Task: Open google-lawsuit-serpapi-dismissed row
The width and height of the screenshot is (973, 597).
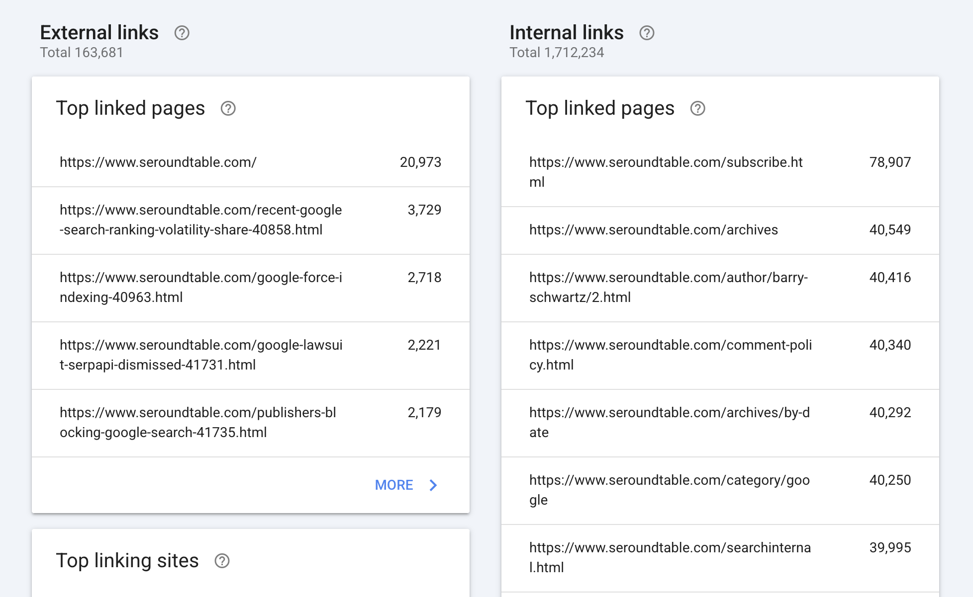Action: coord(251,355)
